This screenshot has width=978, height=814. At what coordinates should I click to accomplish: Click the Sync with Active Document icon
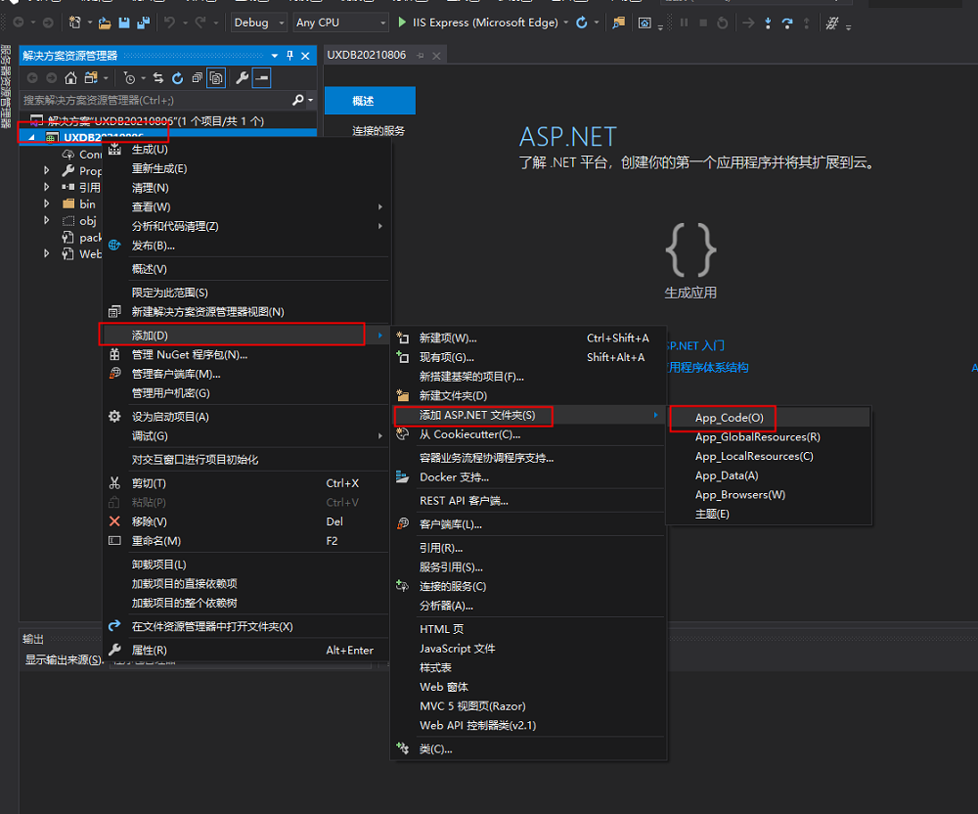(x=158, y=78)
